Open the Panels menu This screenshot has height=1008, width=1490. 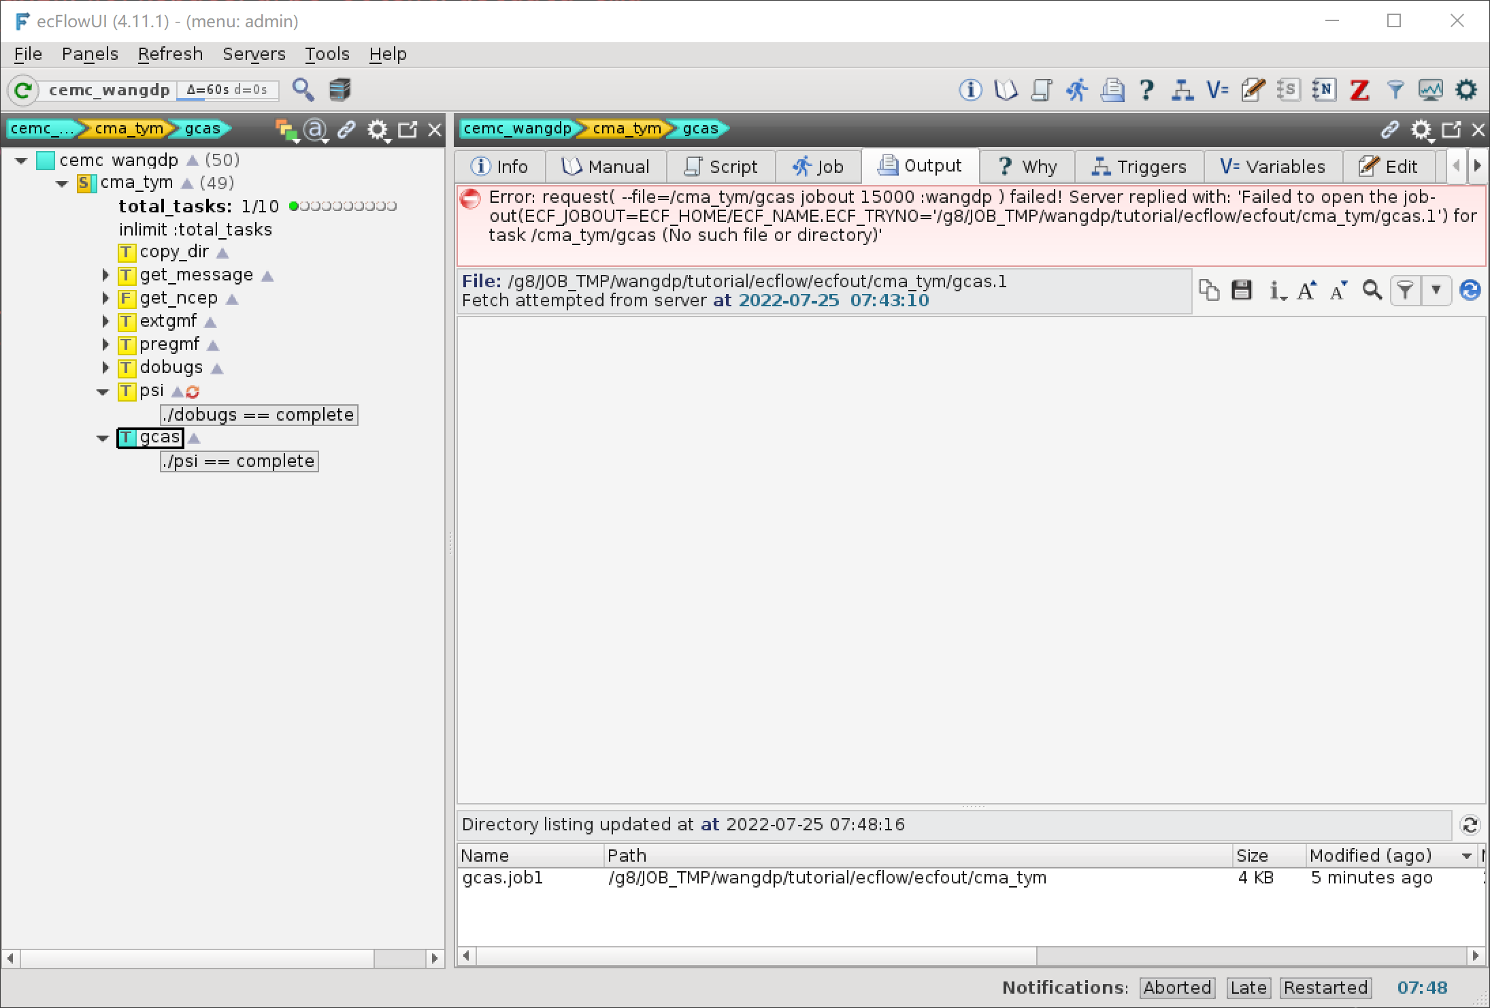pyautogui.click(x=90, y=54)
